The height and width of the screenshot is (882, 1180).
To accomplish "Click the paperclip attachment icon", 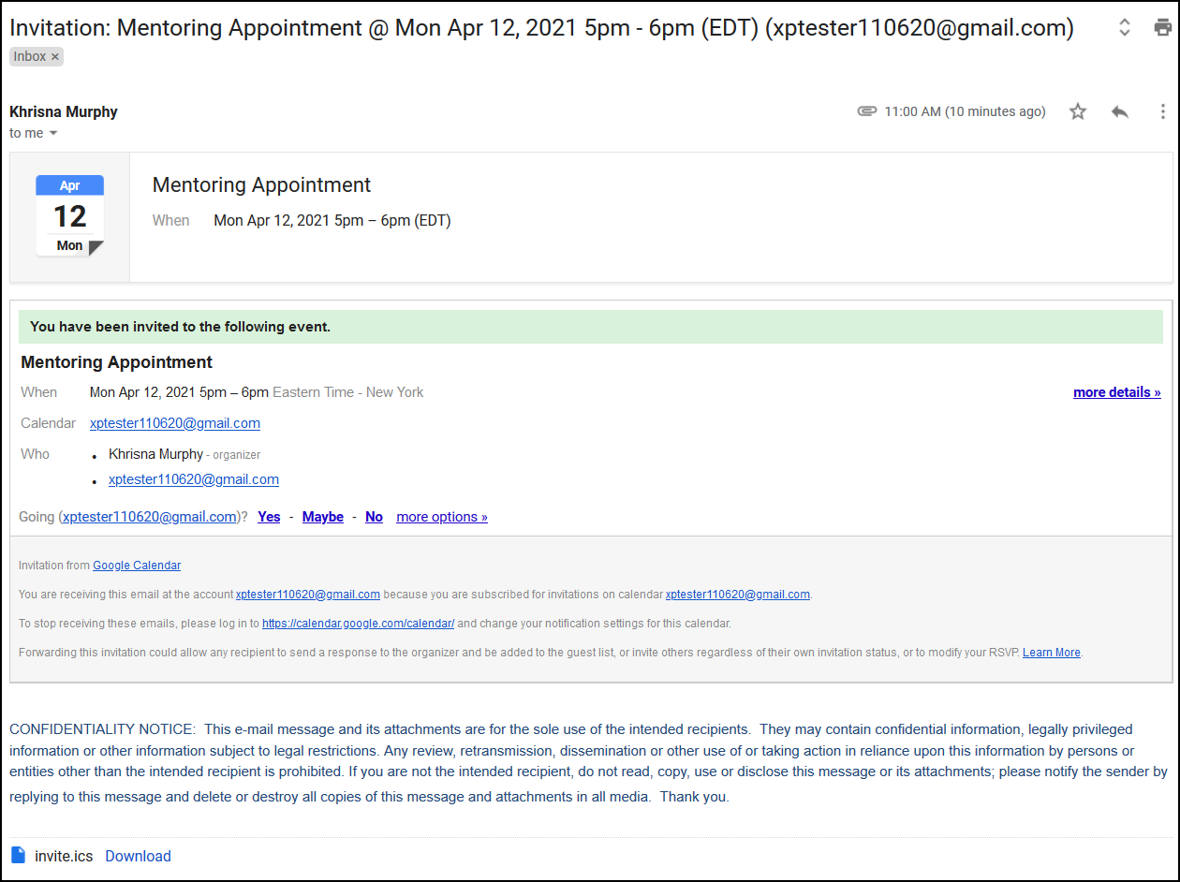I will 867,111.
